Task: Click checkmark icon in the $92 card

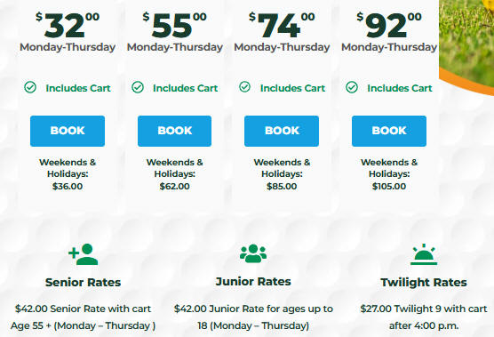Action: point(352,87)
